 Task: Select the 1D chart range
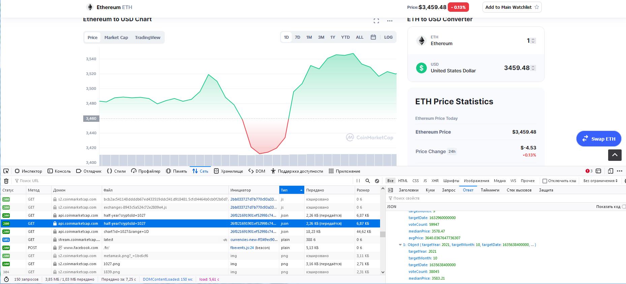(286, 37)
